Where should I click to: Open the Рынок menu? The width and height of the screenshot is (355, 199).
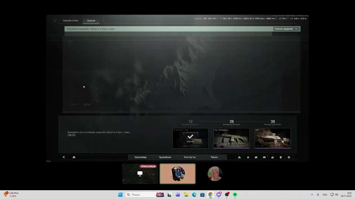[214, 157]
